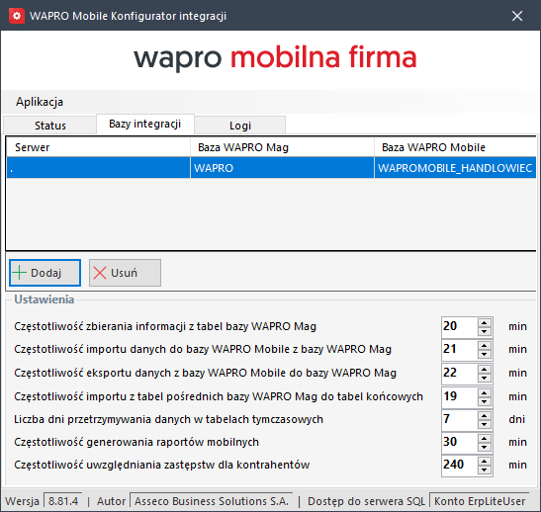Decrease import to WAPRO Mobile frequency
This screenshot has width=541, height=512.
pyautogui.click(x=485, y=354)
